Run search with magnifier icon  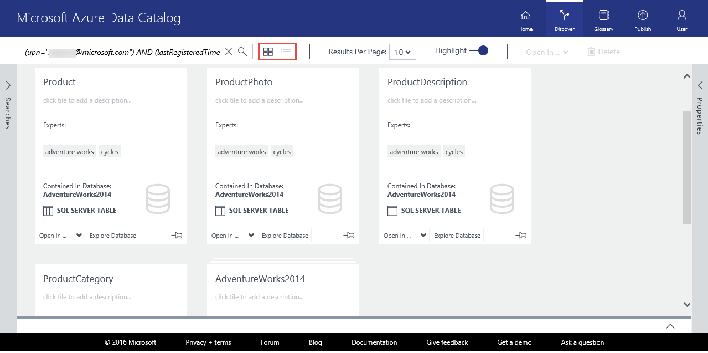(242, 52)
